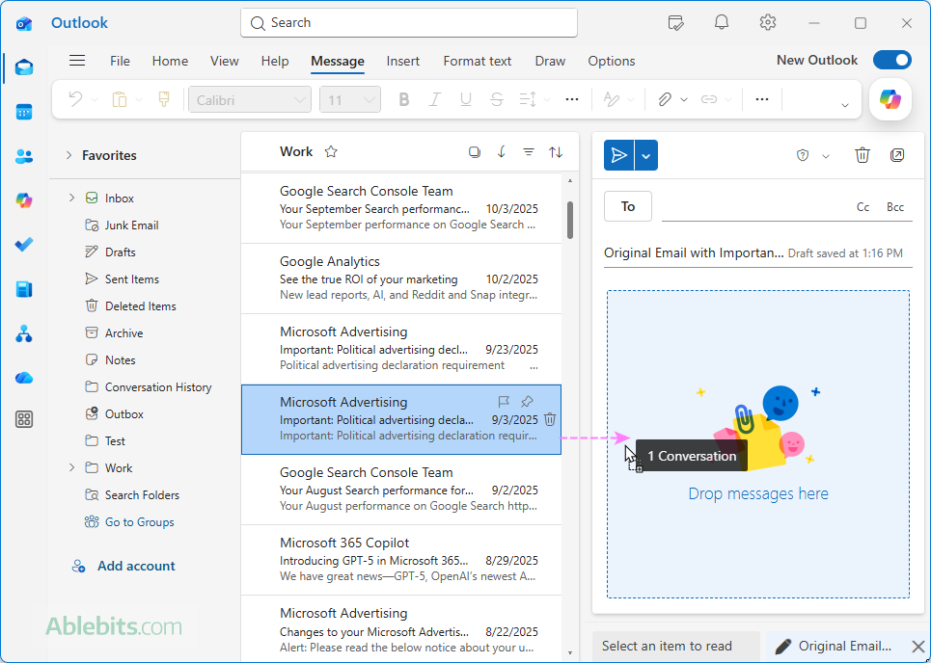This screenshot has height=663, width=931.
Task: Click the To recipients button
Action: (x=628, y=206)
